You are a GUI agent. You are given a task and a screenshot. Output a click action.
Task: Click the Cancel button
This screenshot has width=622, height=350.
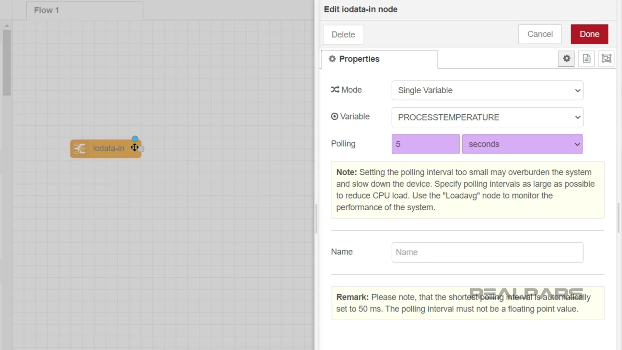[x=540, y=34]
